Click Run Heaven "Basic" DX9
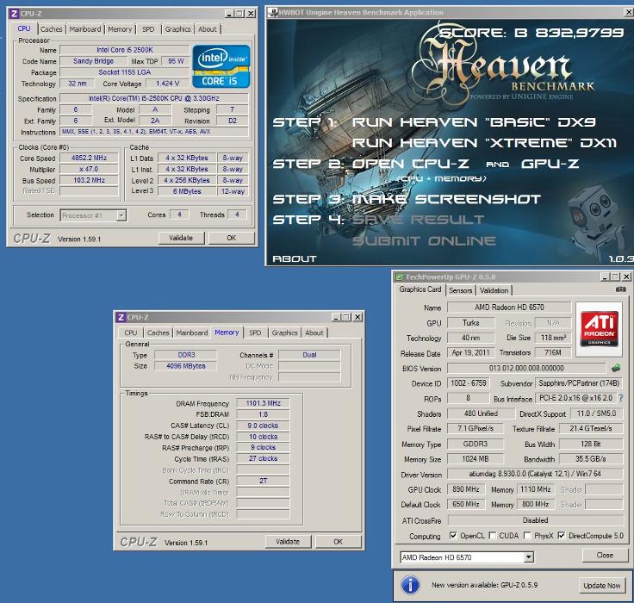The image size is (634, 603). pyautogui.click(x=474, y=122)
